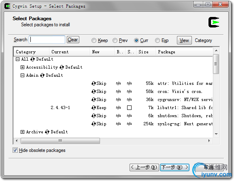234x181 pixels.
Task: Click the Cygwin icon in the title bar
Action: click(x=7, y=6)
